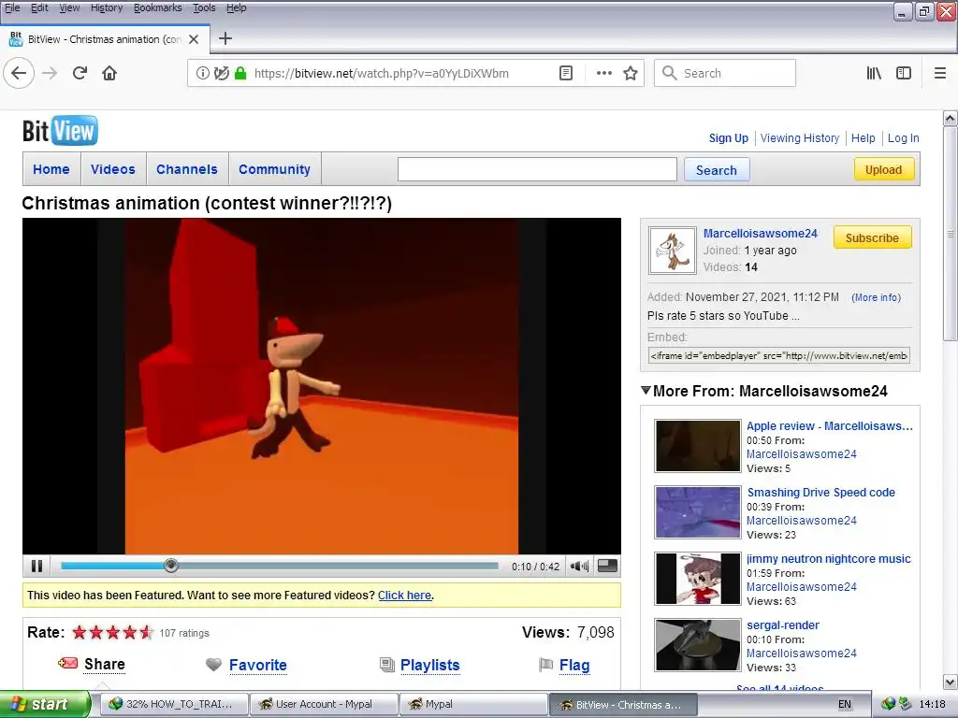Click the Favorite link text
Viewport: 958px width, 718px height.
[258, 665]
